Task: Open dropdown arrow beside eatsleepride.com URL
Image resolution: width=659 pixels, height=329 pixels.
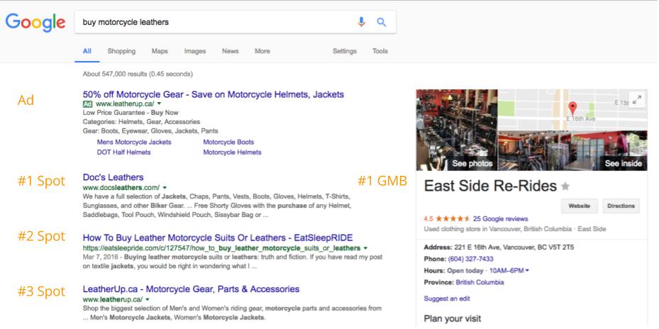Action: tap(365, 248)
